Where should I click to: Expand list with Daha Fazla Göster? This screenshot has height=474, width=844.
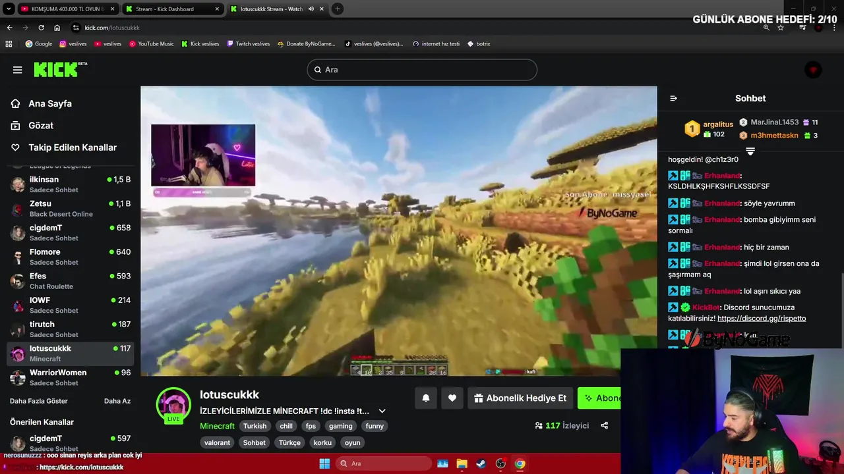coord(39,401)
